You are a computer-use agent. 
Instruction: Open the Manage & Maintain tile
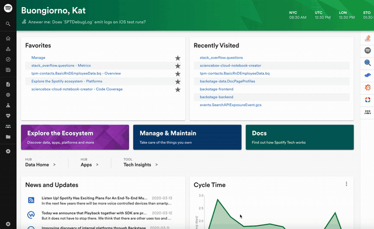[187, 137]
